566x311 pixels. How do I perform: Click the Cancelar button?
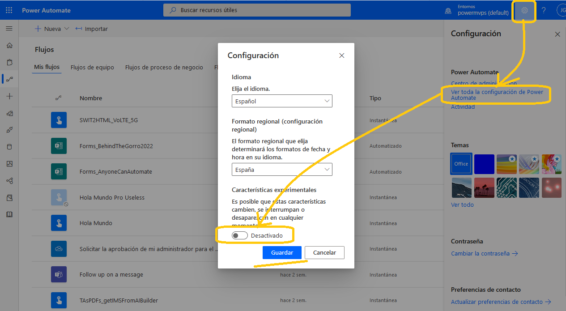coord(324,252)
